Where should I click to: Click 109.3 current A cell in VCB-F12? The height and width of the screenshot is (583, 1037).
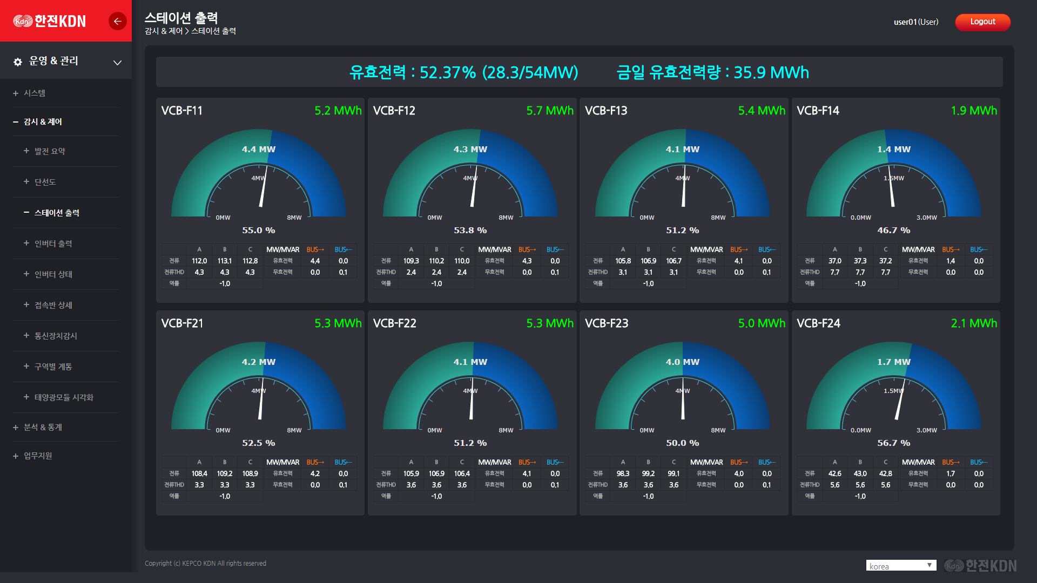pyautogui.click(x=411, y=261)
